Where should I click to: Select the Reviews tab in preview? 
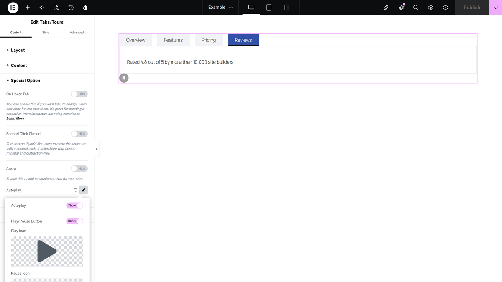point(243,40)
